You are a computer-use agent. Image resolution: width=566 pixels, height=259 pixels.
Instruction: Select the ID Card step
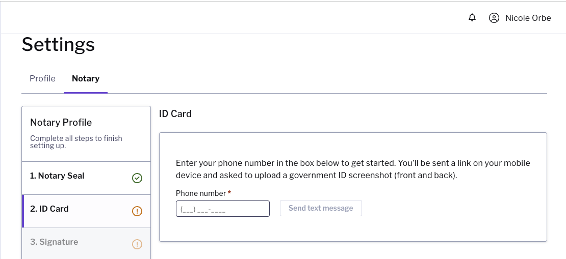(49, 209)
